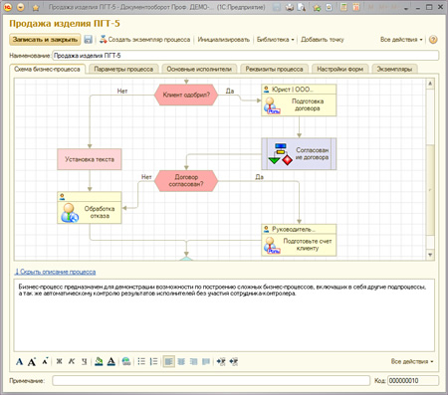
Task: Align description text left
Action: tap(169, 361)
